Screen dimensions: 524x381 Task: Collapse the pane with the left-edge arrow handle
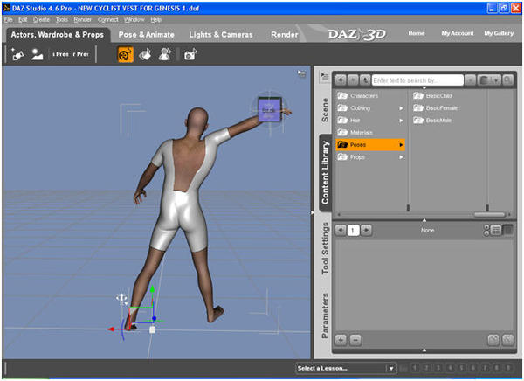[x=313, y=212]
